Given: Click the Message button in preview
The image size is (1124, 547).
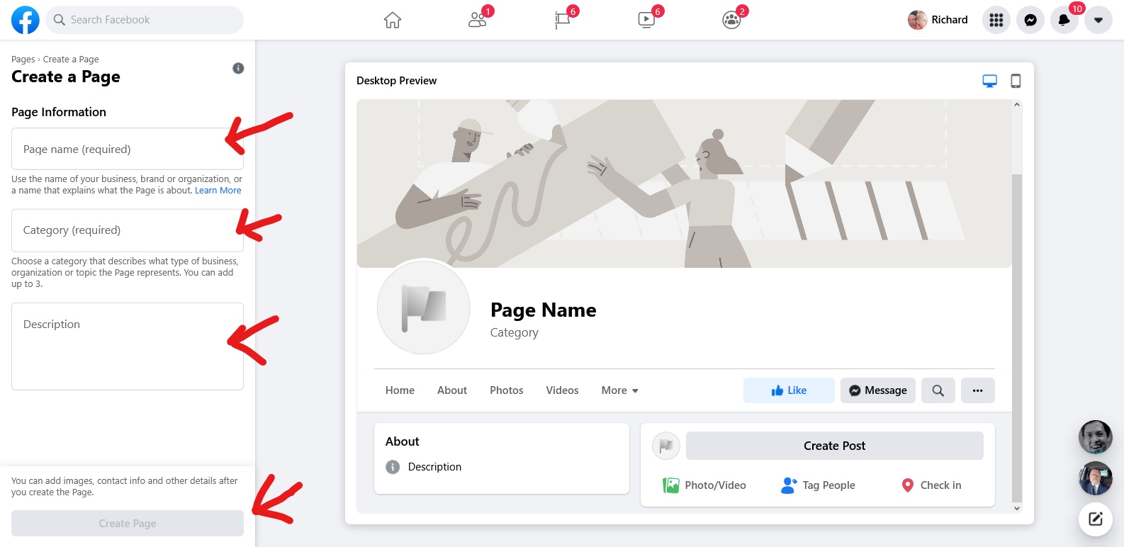Looking at the screenshot, I should [878, 390].
